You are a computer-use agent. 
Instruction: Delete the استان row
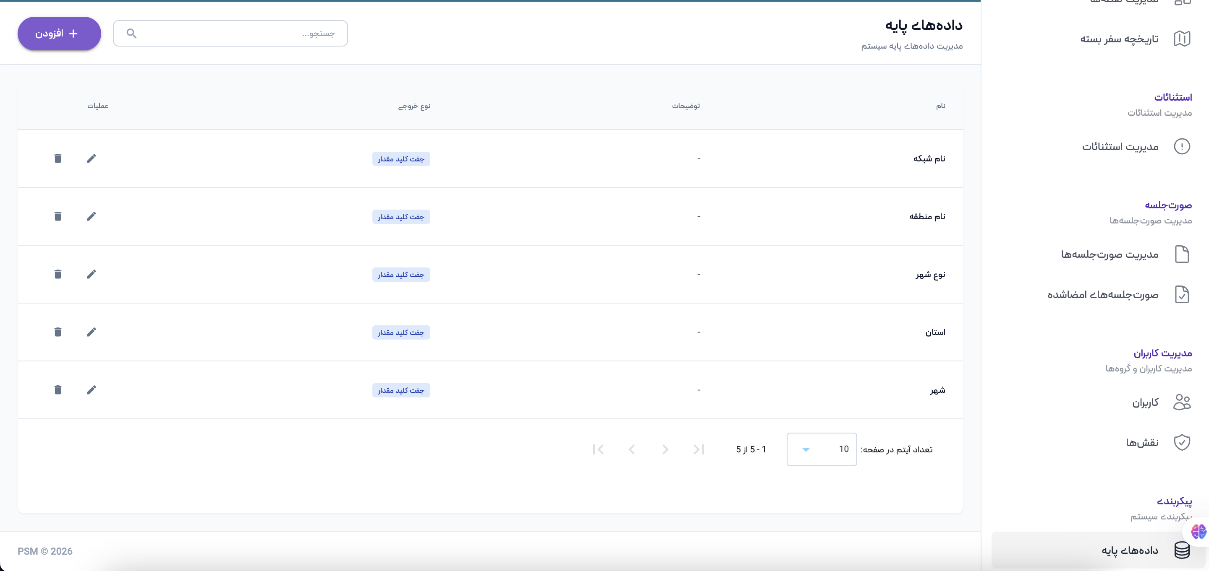tap(58, 332)
